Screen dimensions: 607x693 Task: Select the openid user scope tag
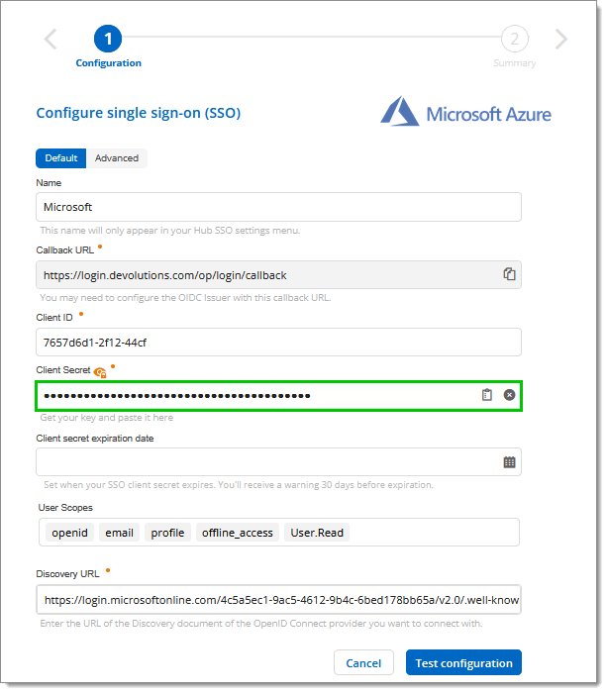click(70, 533)
